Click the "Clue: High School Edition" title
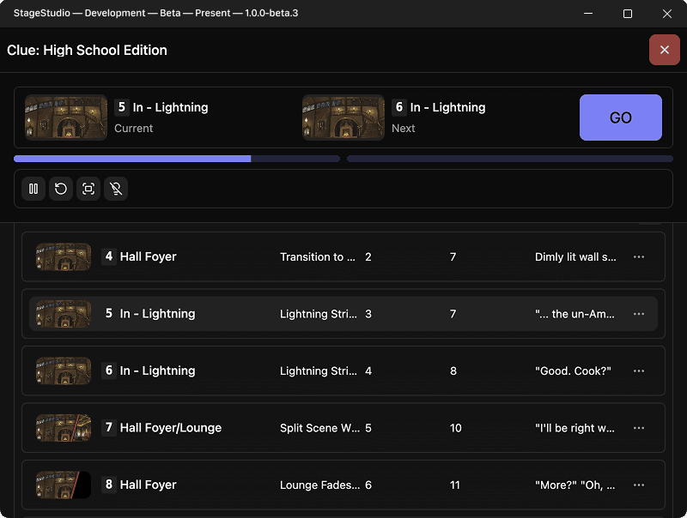 (87, 50)
